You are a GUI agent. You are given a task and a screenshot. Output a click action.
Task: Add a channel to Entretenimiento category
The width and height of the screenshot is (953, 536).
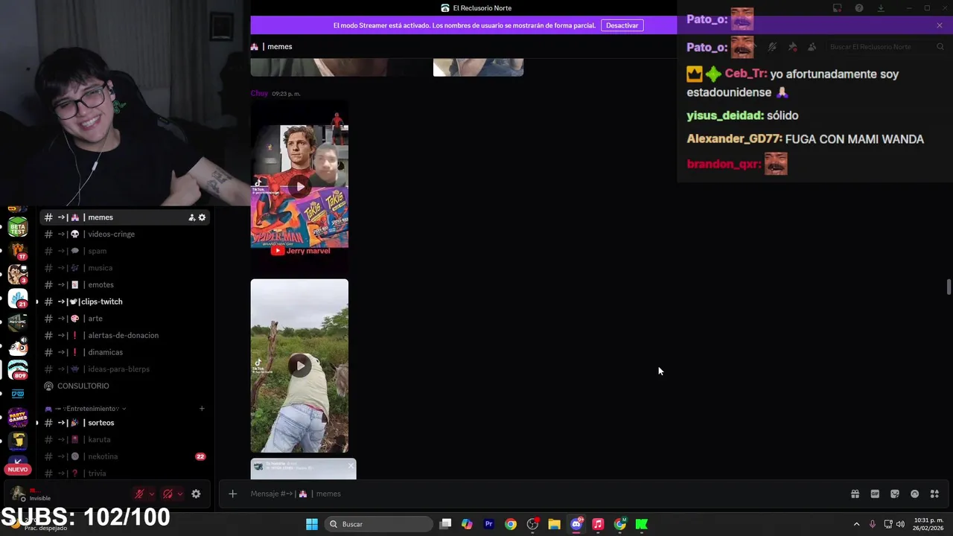202,409
